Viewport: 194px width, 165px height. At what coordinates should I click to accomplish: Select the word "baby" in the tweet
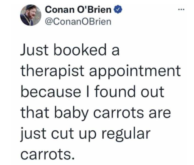[x=71, y=114]
